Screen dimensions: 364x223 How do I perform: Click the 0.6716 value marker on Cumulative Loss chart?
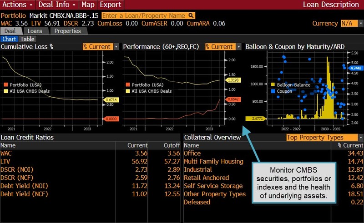pyautogui.click(x=111, y=100)
